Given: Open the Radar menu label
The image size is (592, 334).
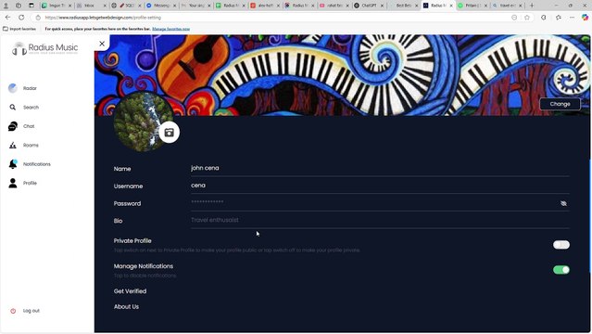Looking at the screenshot, I should click(x=30, y=88).
